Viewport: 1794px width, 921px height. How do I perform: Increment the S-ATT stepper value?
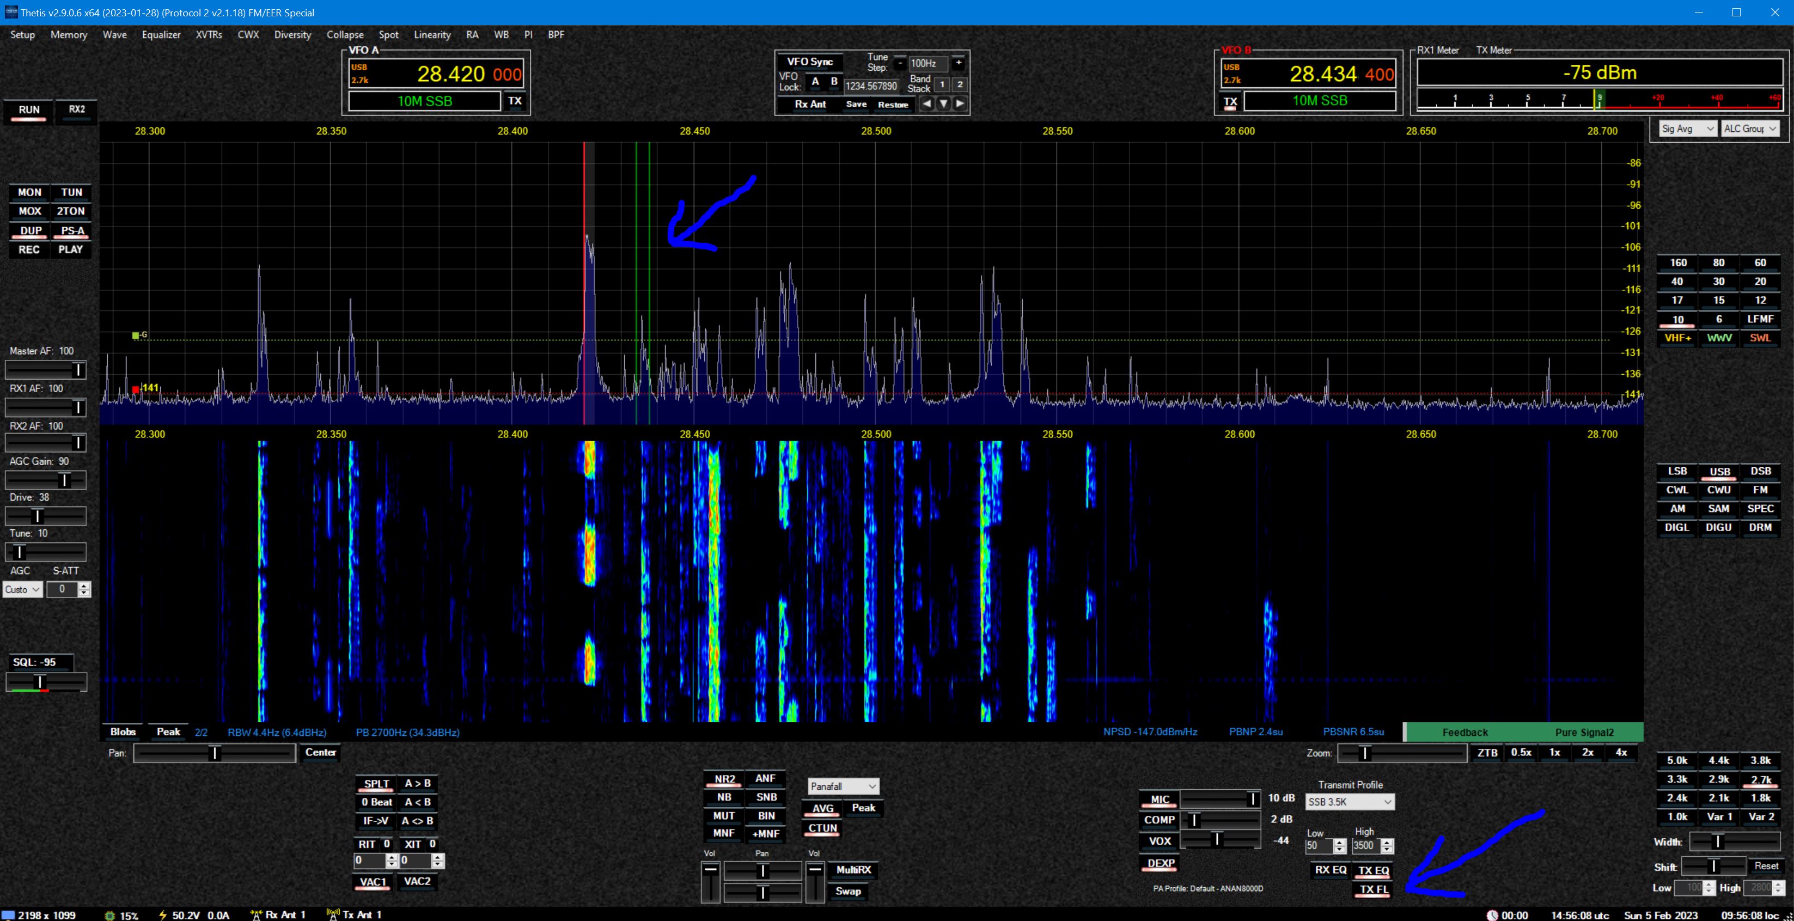click(x=84, y=586)
